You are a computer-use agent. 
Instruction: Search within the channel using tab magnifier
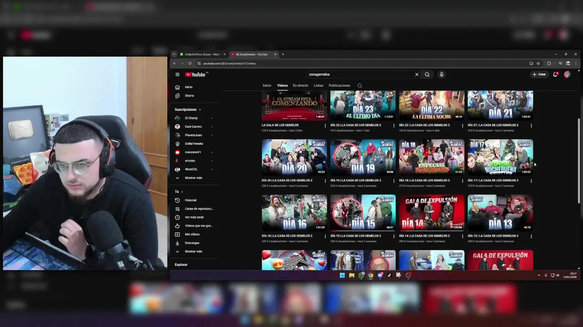point(359,85)
